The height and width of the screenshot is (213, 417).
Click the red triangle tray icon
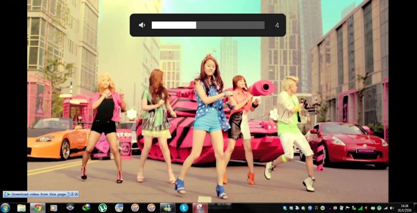(366, 208)
